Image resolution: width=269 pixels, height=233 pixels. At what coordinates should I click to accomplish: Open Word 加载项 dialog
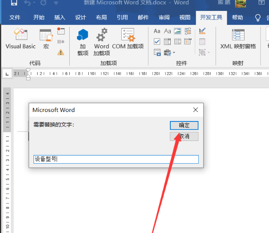click(101, 42)
